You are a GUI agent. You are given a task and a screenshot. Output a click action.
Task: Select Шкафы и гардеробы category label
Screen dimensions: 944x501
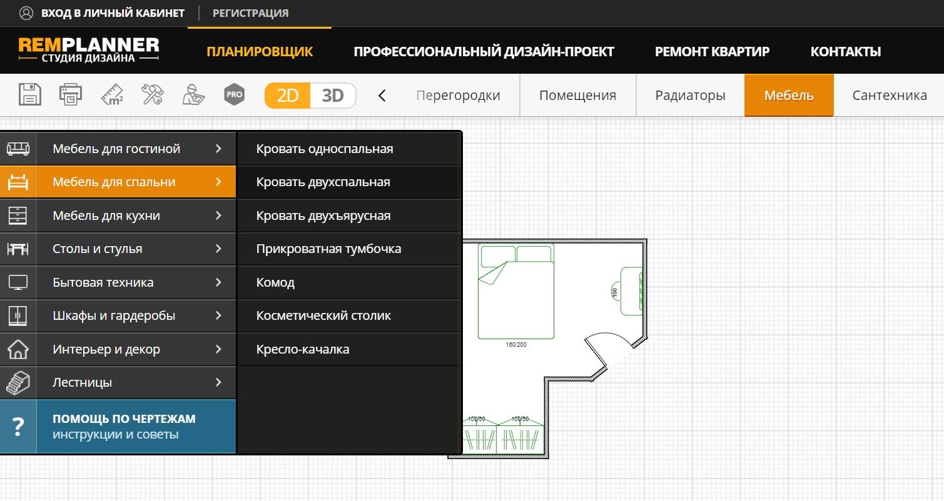point(114,315)
